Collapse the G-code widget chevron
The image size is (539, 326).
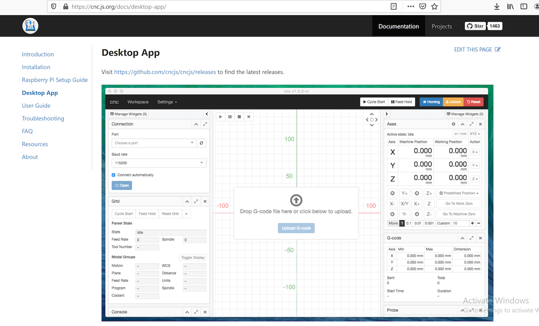[462, 238]
